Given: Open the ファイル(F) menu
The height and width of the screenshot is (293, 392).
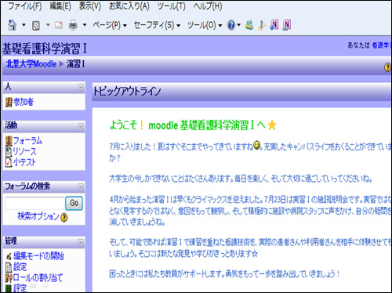Looking at the screenshot, I should pyautogui.click(x=25, y=6).
